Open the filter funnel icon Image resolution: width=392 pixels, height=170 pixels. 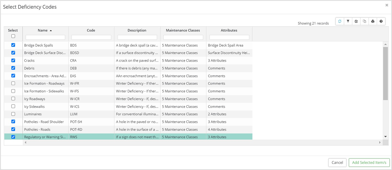(x=348, y=22)
